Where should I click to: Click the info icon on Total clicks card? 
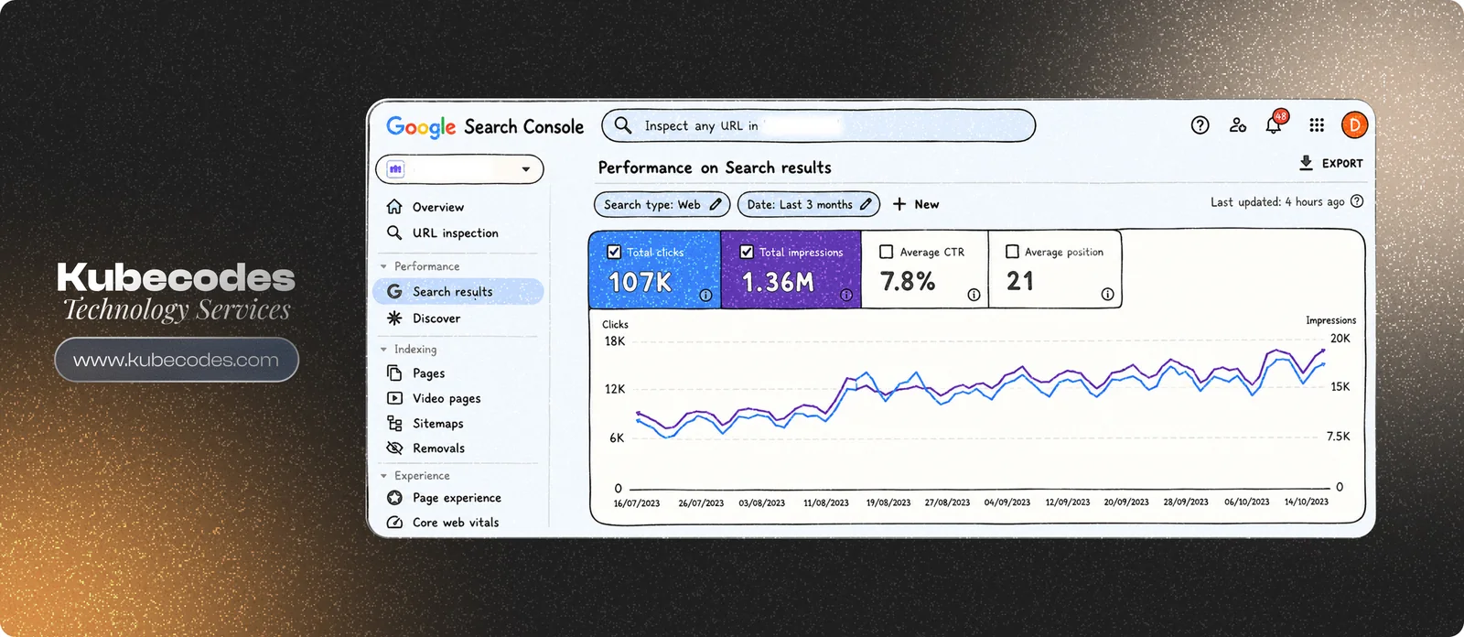point(705,295)
